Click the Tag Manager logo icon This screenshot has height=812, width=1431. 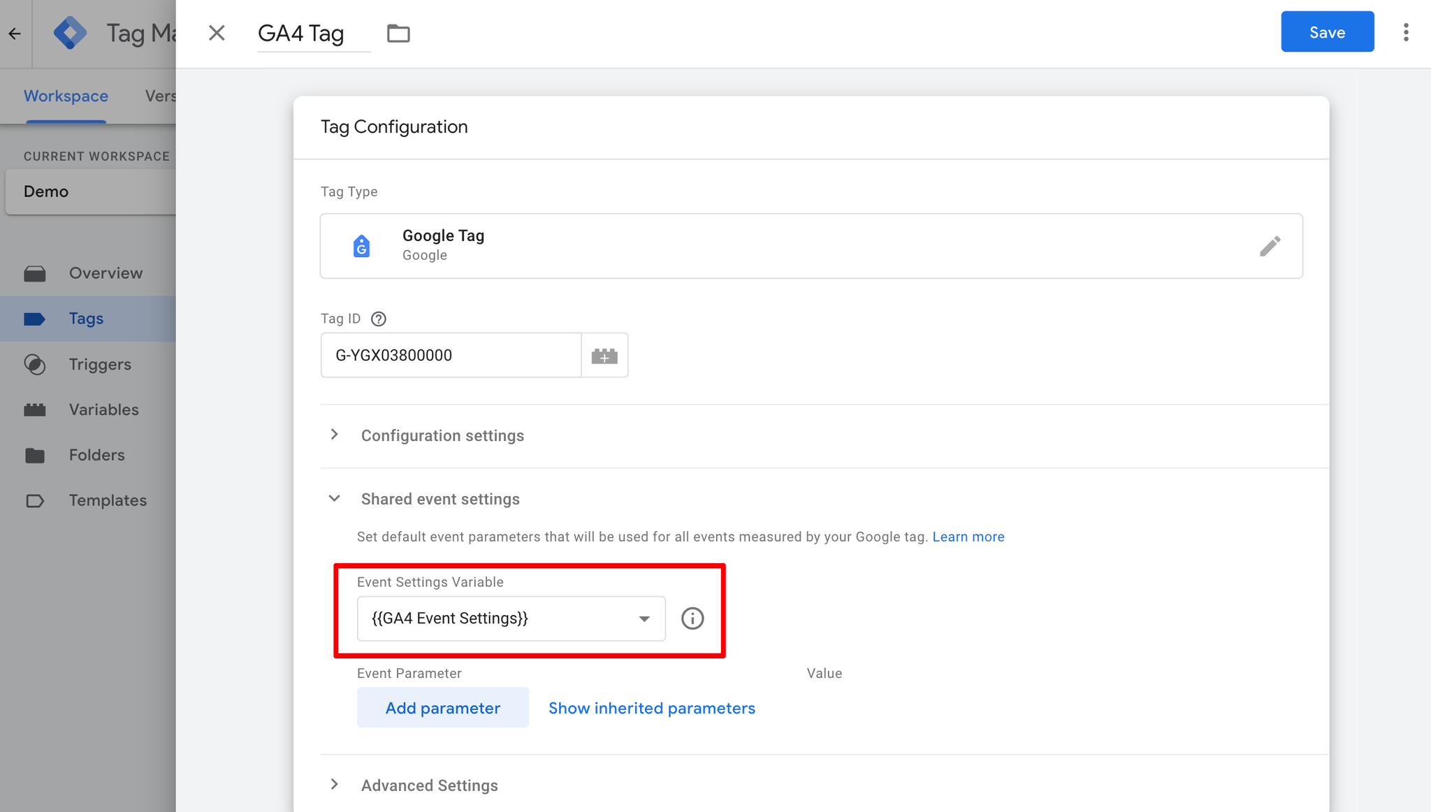[70, 33]
